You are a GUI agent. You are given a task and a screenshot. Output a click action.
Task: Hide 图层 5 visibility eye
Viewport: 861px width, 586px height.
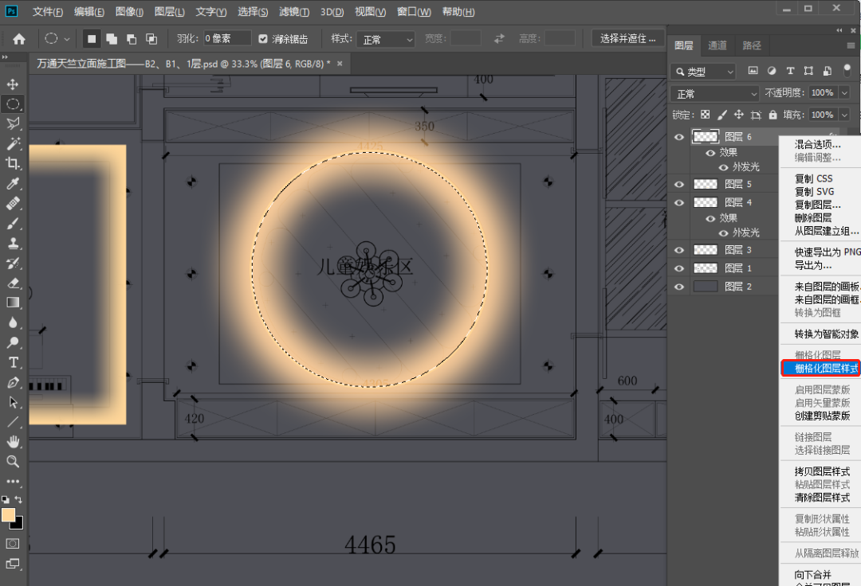point(678,184)
